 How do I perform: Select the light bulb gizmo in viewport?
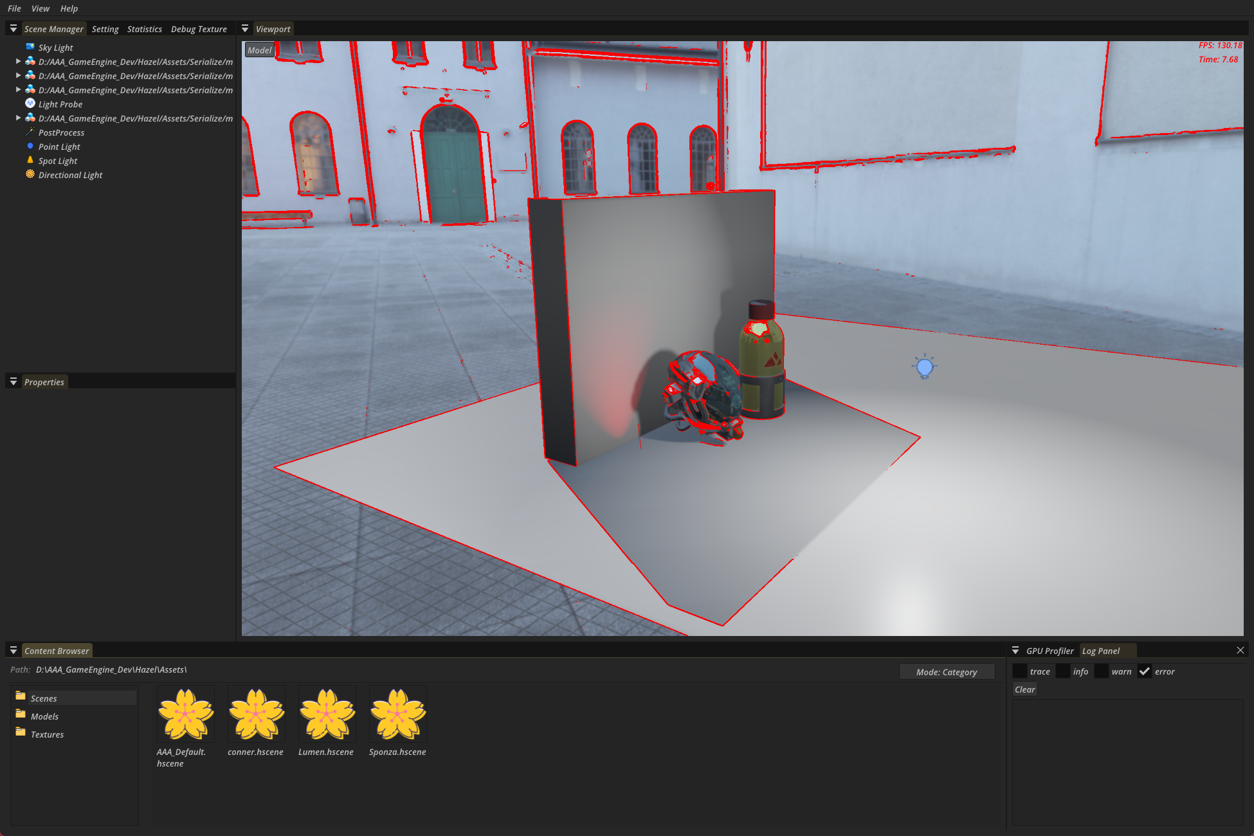[924, 367]
